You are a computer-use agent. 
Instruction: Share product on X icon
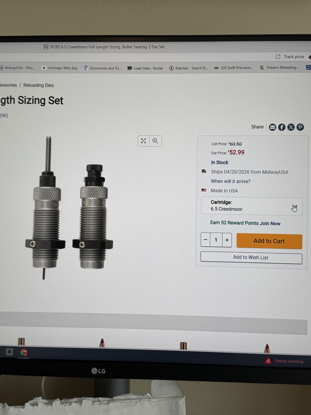(291, 127)
